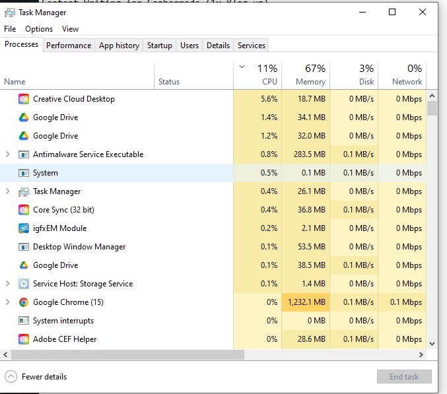Click the Fewer details circle arrow icon
Viewport: 447px width, 394px height.
[11, 377]
